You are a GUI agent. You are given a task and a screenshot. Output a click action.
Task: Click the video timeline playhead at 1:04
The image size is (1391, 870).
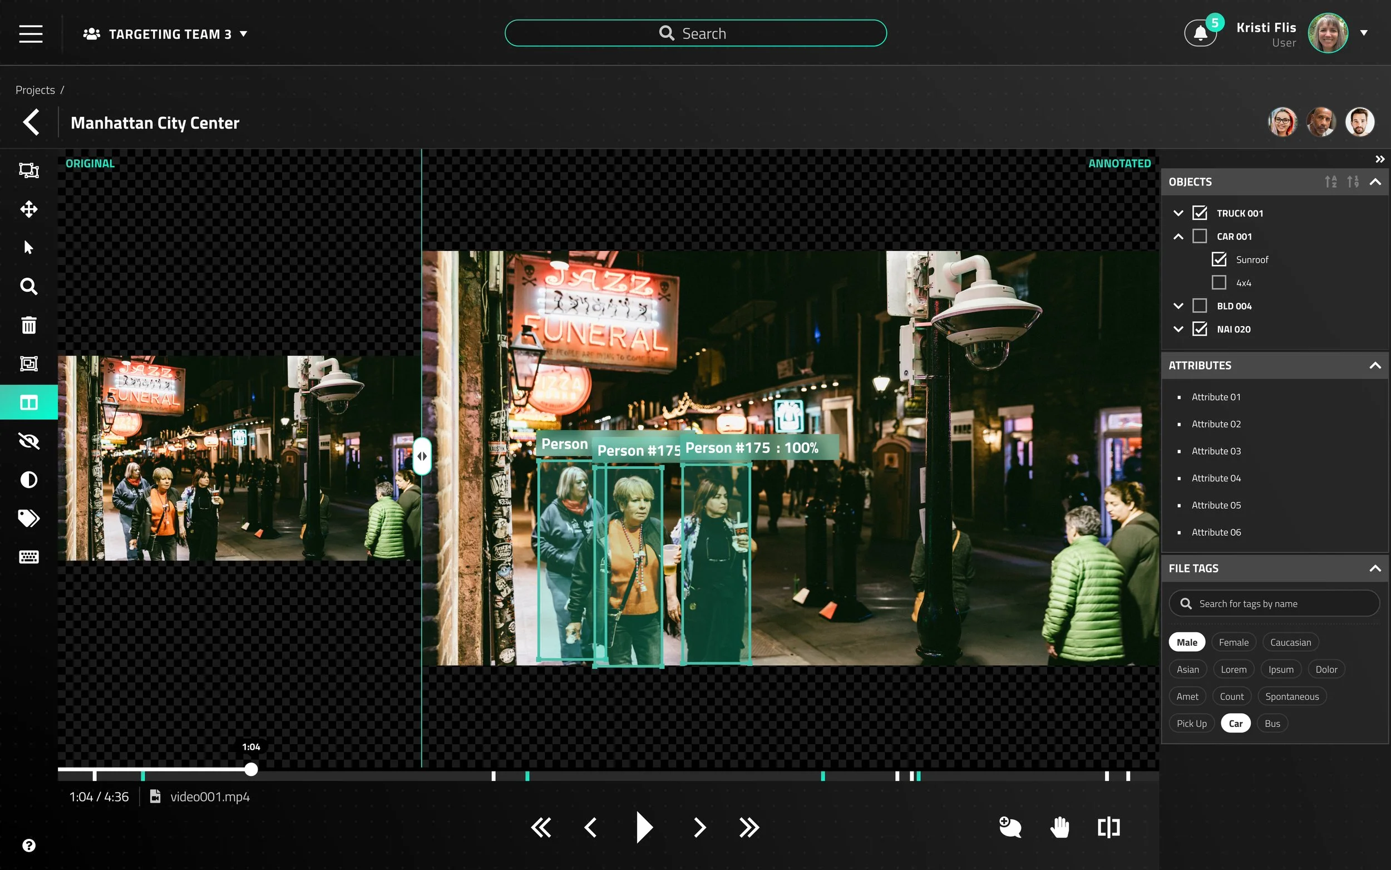coord(251,769)
